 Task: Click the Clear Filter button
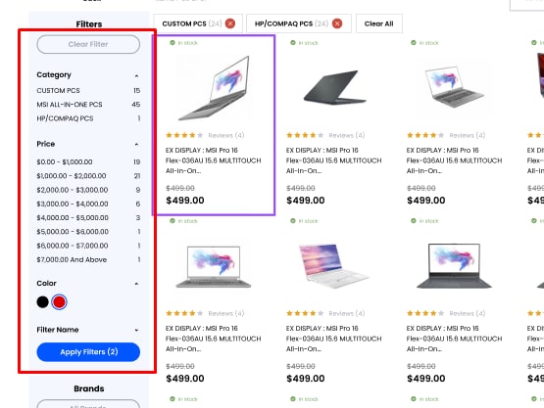click(88, 44)
